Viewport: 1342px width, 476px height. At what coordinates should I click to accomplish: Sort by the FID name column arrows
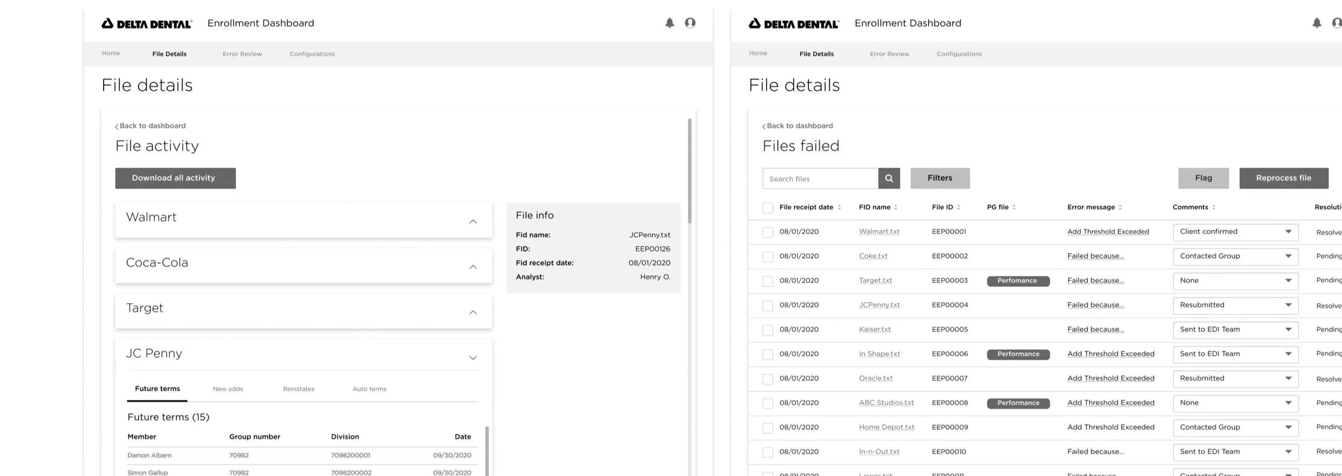pyautogui.click(x=895, y=207)
